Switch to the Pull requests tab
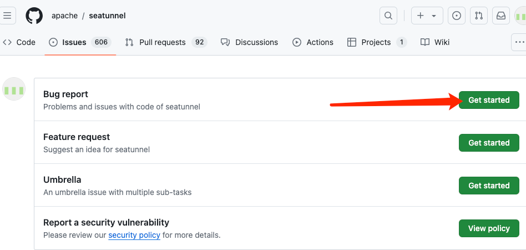Viewport: 526px width, 250px height. tap(166, 42)
